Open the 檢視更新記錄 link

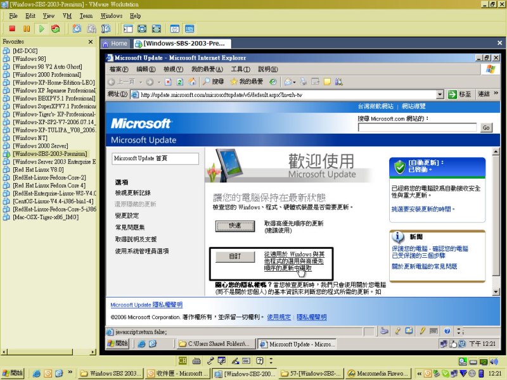133,193
